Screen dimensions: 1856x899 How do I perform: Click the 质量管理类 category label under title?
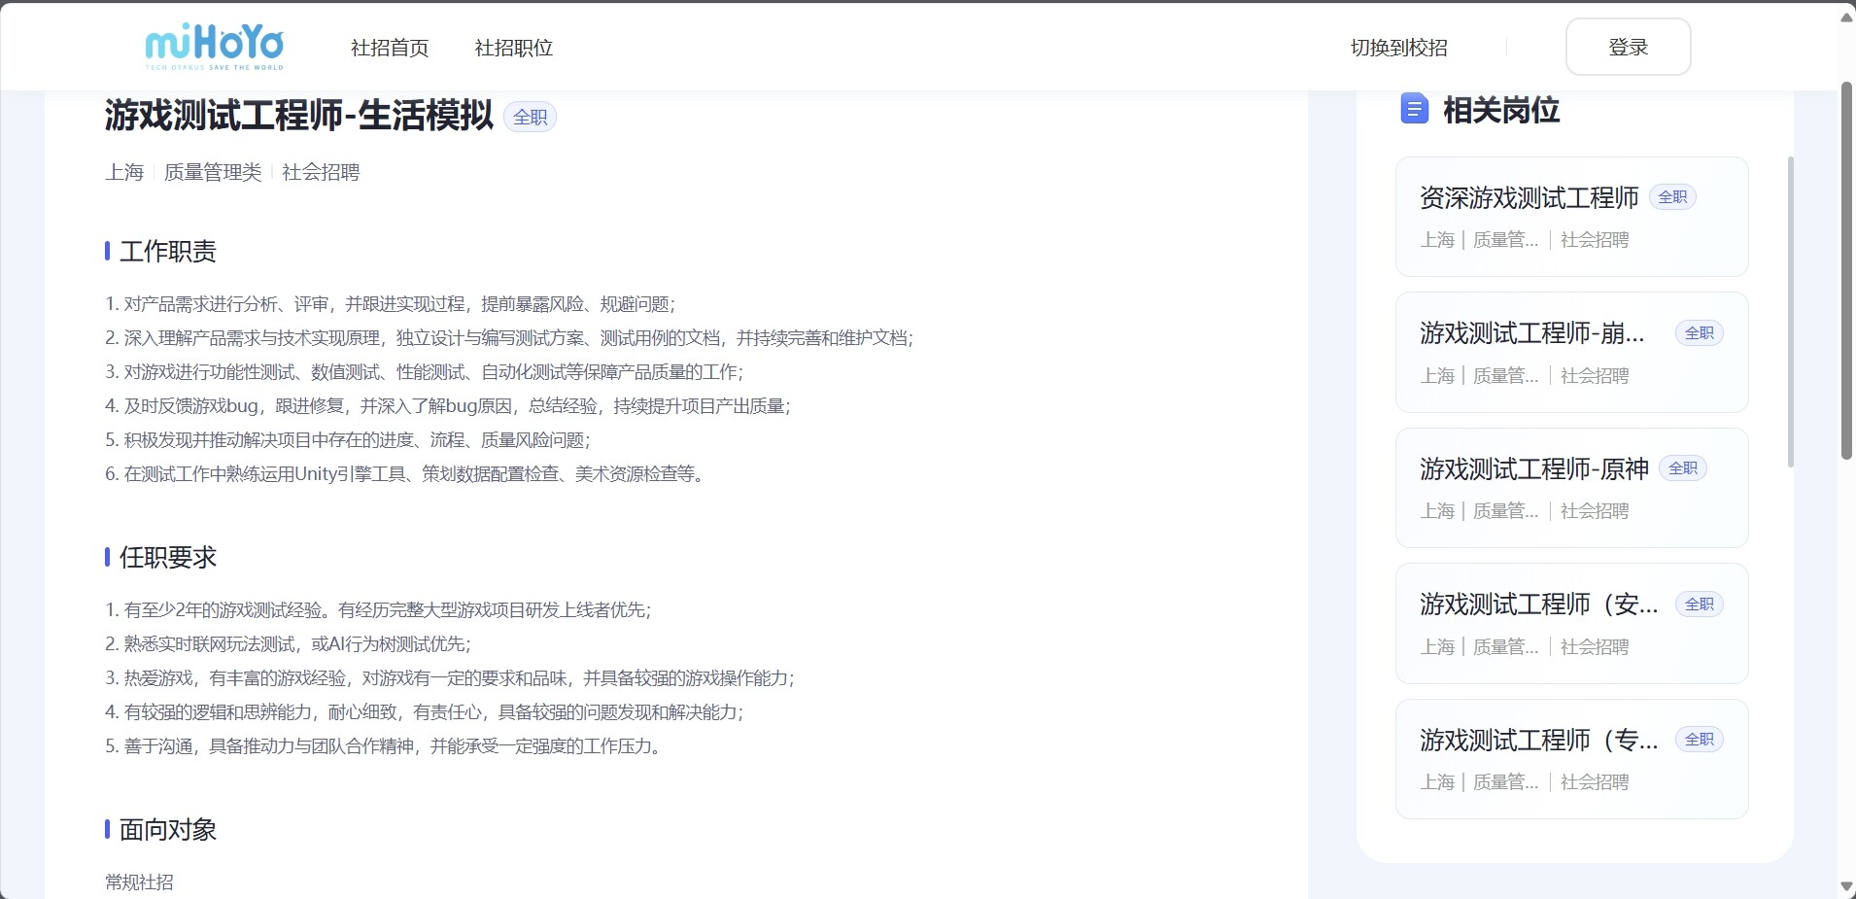click(x=213, y=172)
